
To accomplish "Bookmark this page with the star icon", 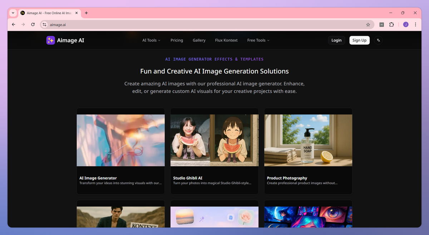I will click(x=368, y=25).
